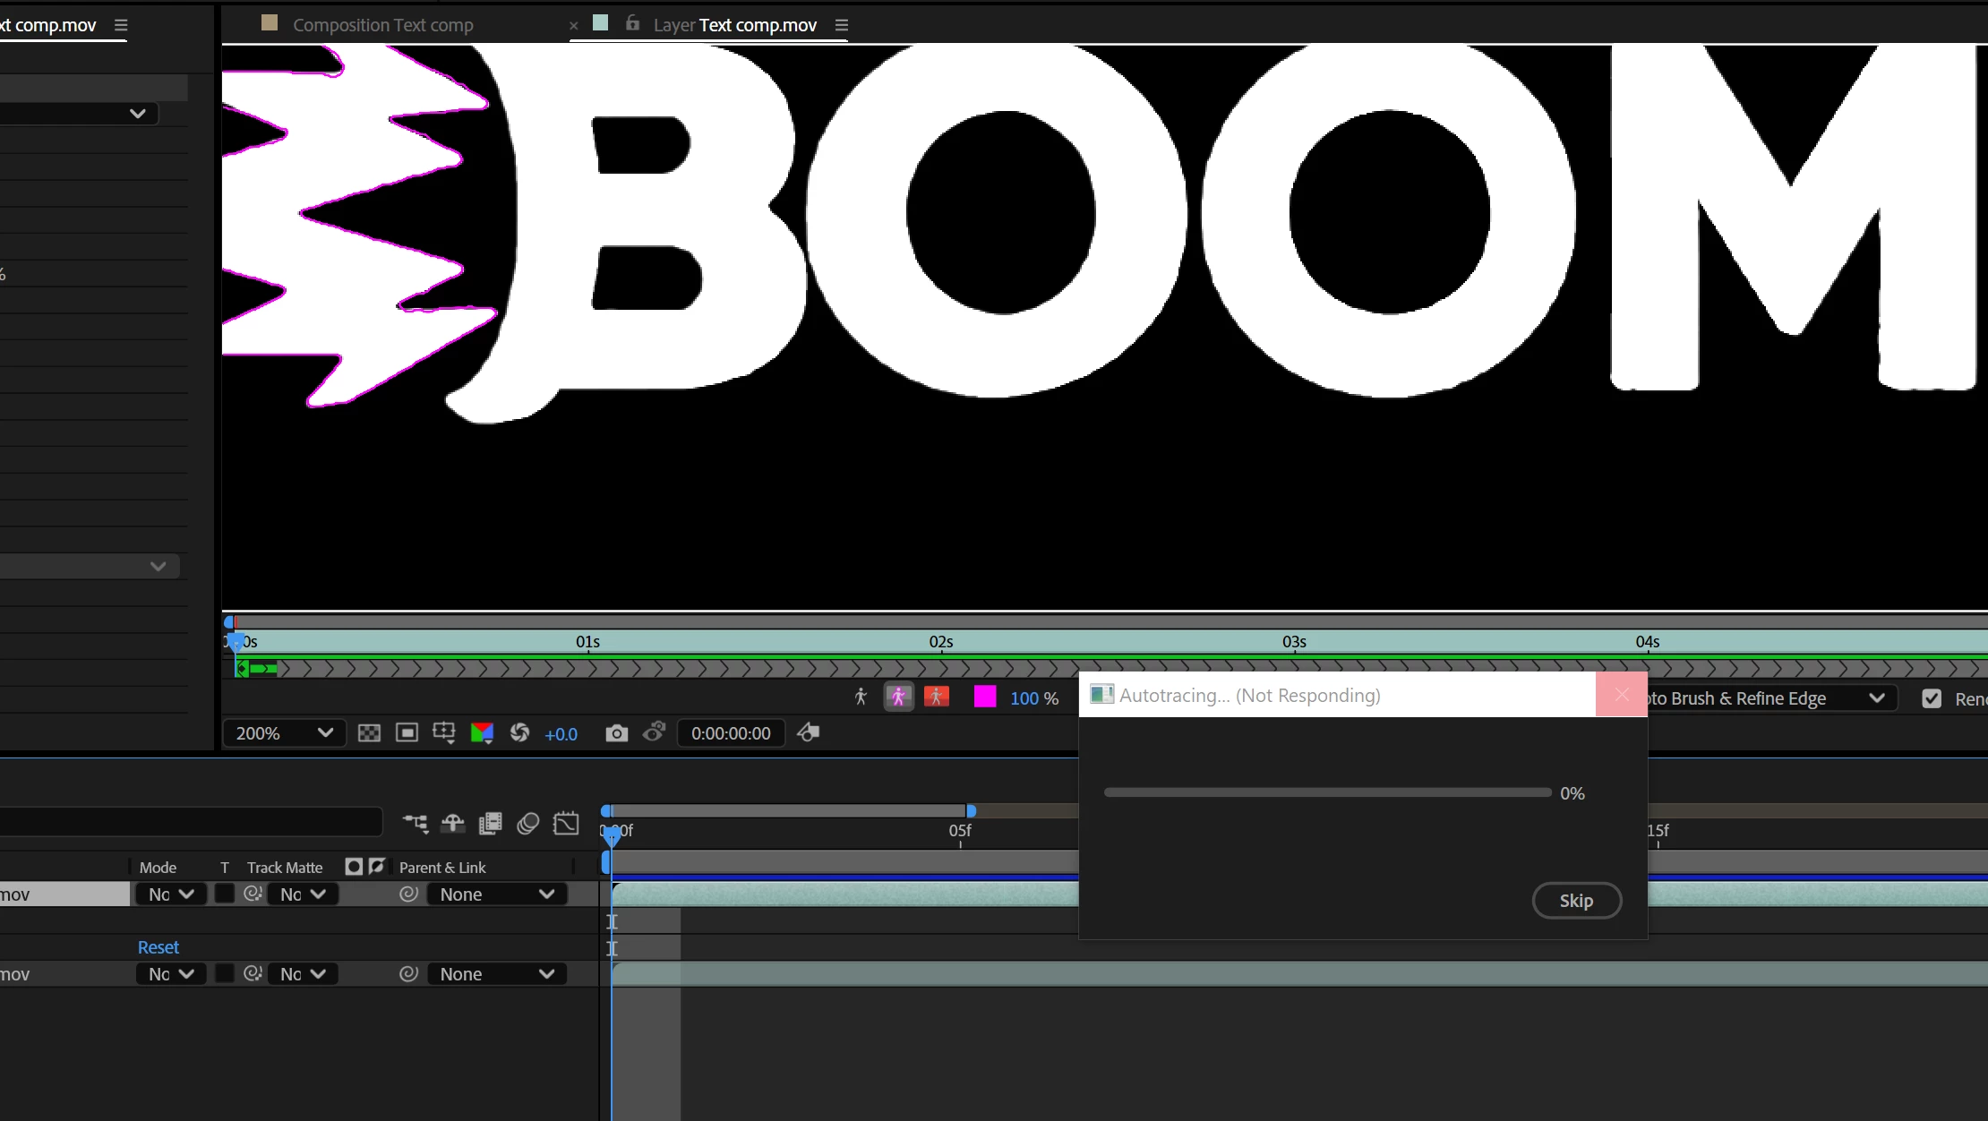Viewport: 1988px width, 1121px height.
Task: Open first layer's Parent None dropdown
Action: click(x=496, y=894)
